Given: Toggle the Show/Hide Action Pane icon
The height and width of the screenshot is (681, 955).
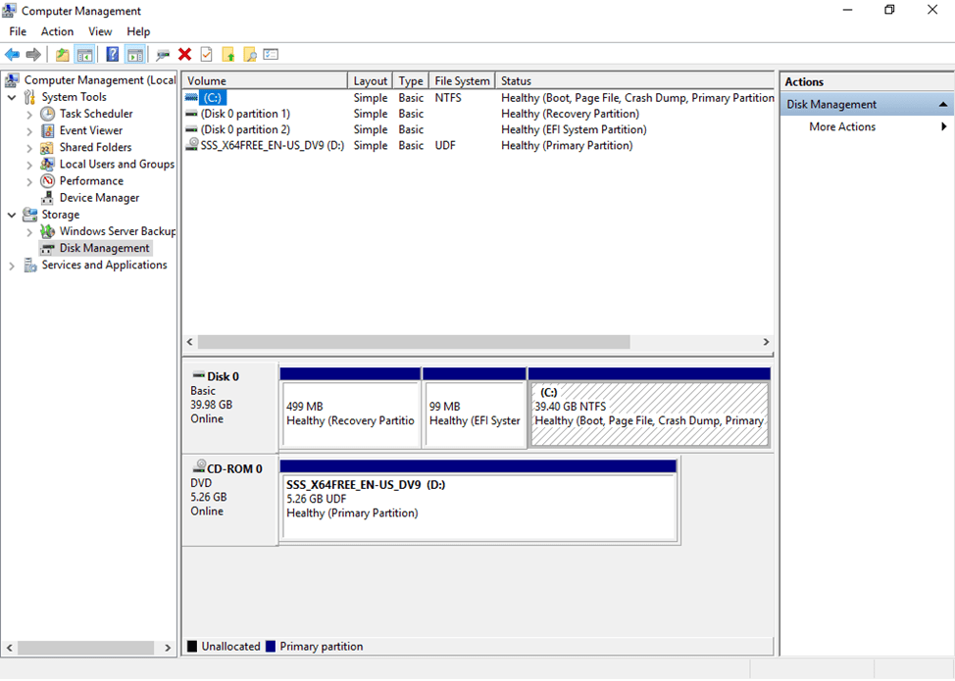Looking at the screenshot, I should tap(134, 55).
